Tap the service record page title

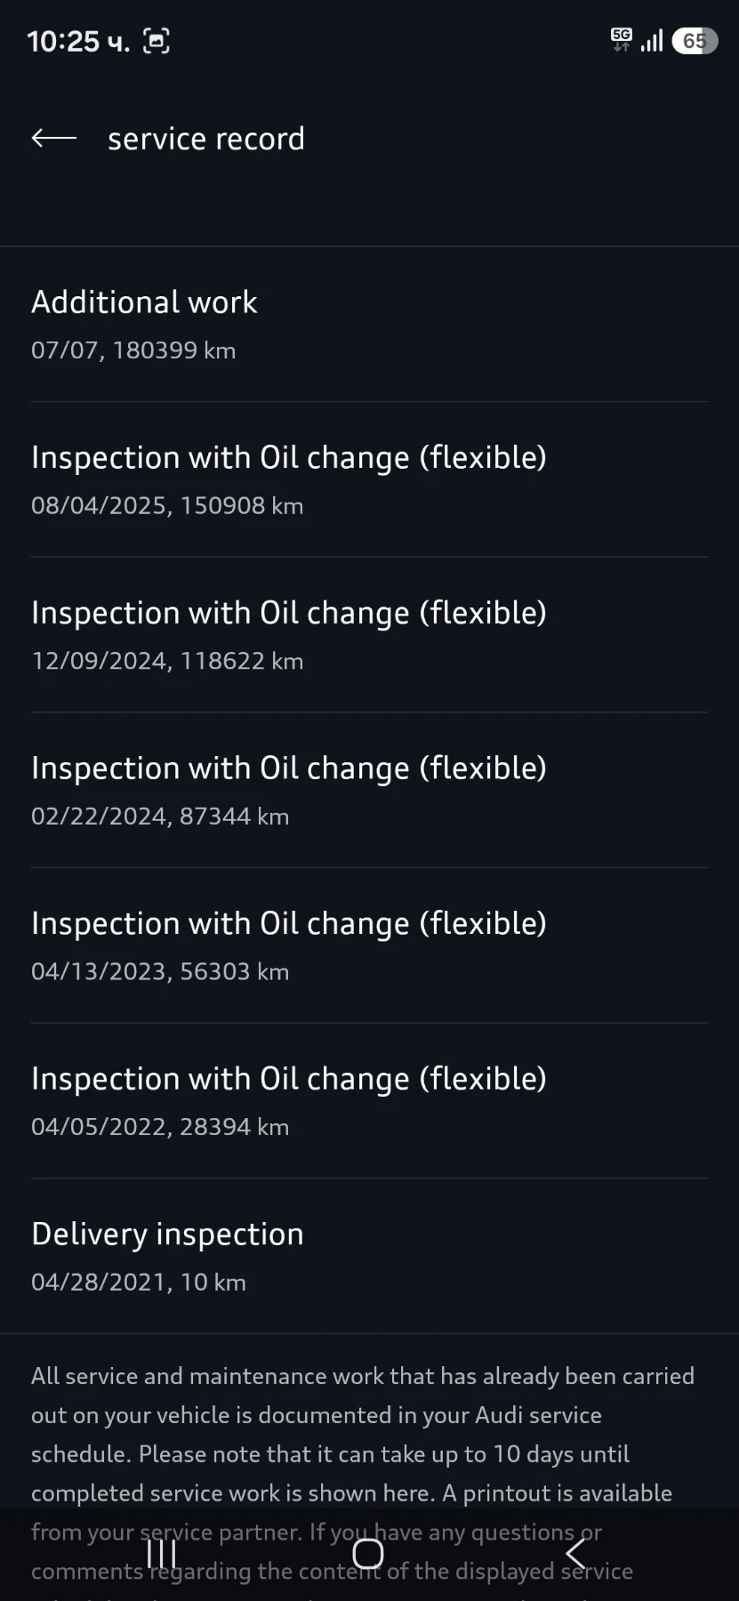pos(206,139)
